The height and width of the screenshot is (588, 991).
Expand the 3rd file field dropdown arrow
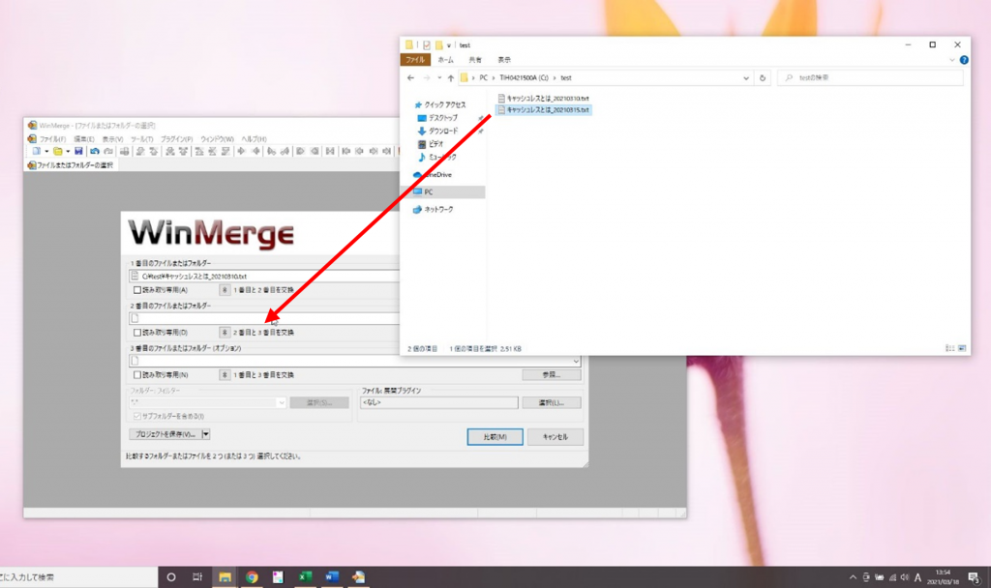coord(576,362)
